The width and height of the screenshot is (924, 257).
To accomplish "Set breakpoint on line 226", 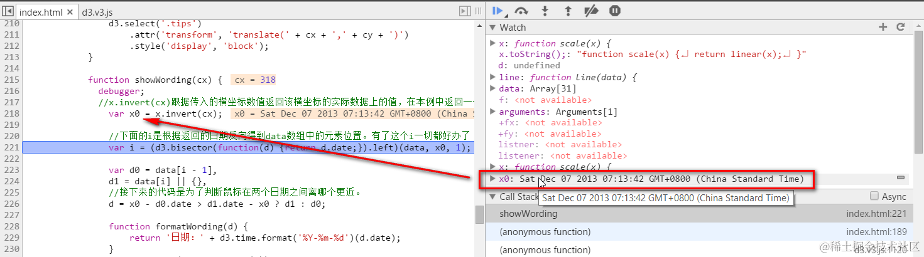I will pos(12,204).
